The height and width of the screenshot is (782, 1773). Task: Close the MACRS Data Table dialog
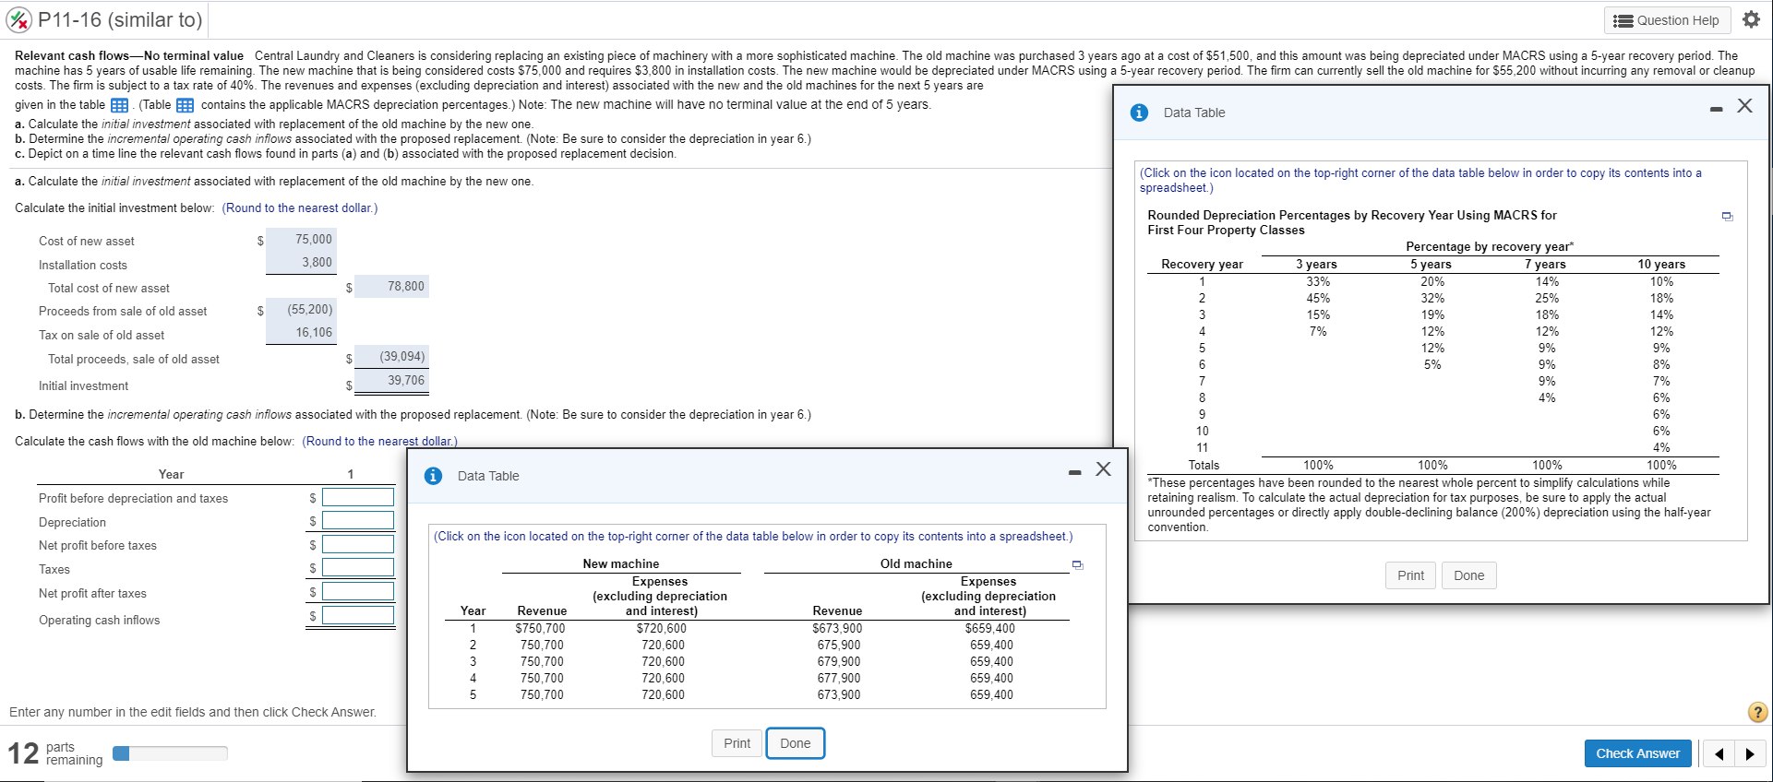point(1744,105)
